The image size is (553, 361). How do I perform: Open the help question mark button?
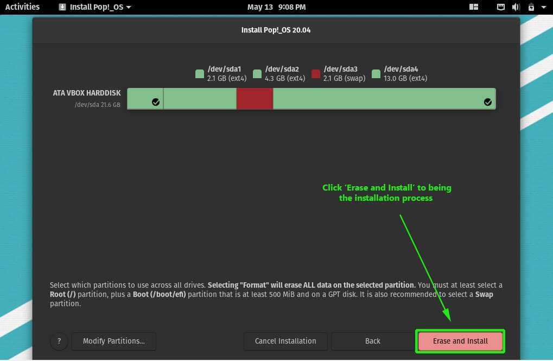point(59,341)
